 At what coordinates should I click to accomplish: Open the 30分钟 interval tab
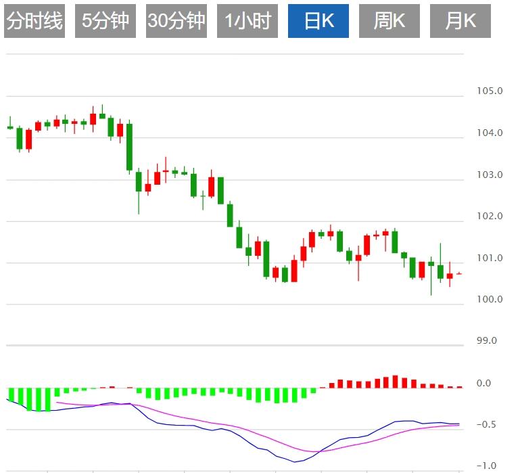[x=176, y=21]
